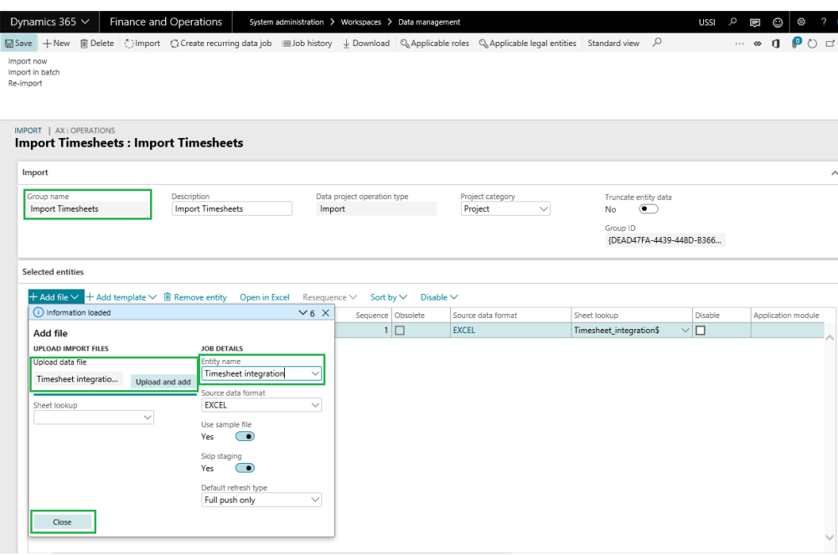The image size is (838, 555).
Task: Click the Office app icon in the toolbar
Action: (775, 44)
